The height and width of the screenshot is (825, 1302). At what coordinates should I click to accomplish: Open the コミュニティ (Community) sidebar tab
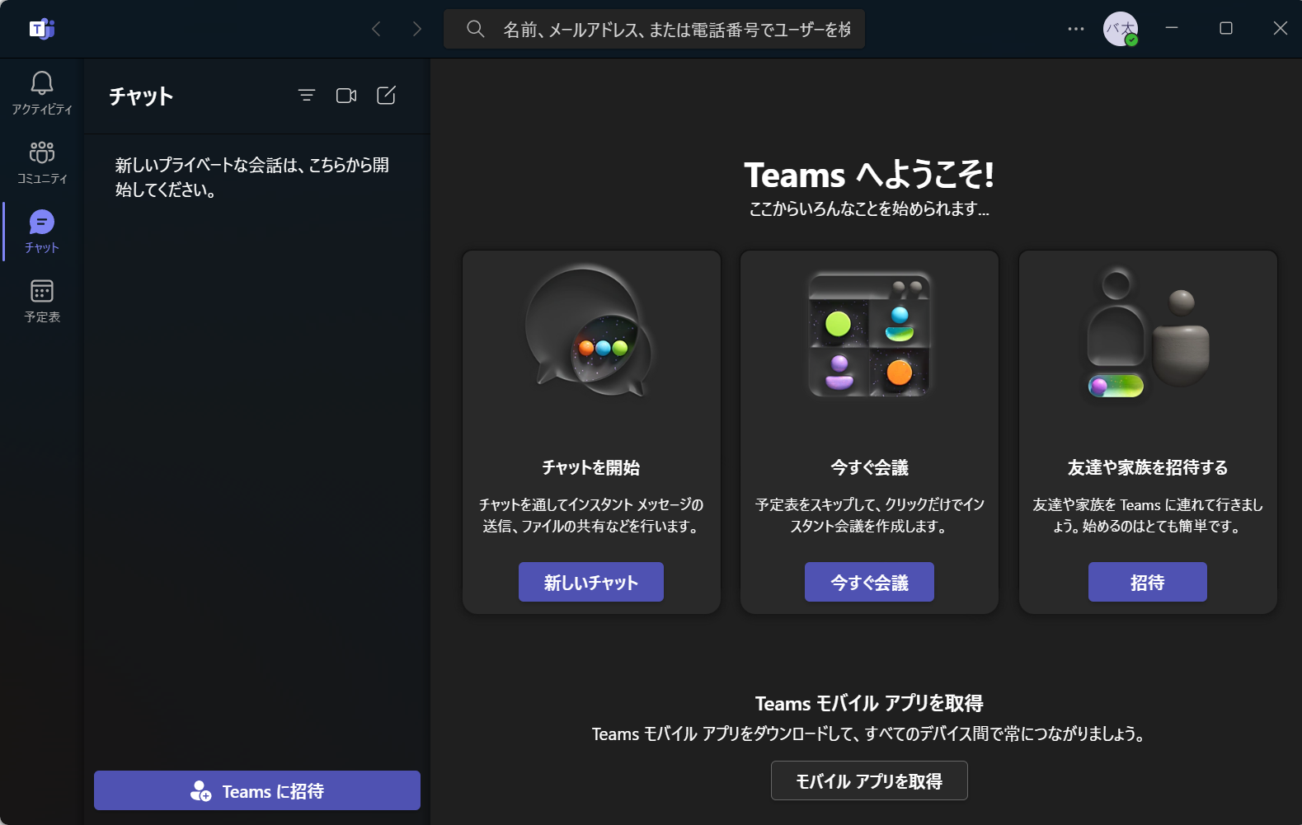[x=42, y=162]
